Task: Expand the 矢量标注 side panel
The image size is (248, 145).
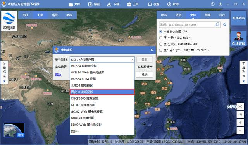Action: click(4, 72)
